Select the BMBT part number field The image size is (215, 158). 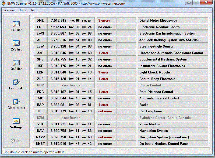(x=71, y=144)
